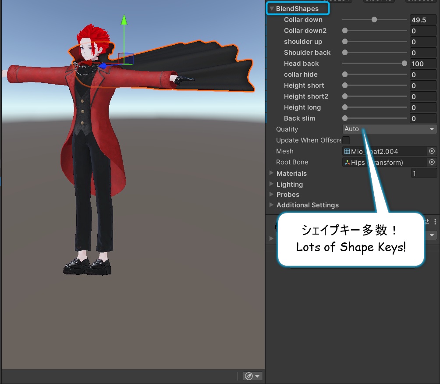Image resolution: width=440 pixels, height=384 pixels.
Task: Click the Height short2 value field
Action: pyautogui.click(x=423, y=96)
